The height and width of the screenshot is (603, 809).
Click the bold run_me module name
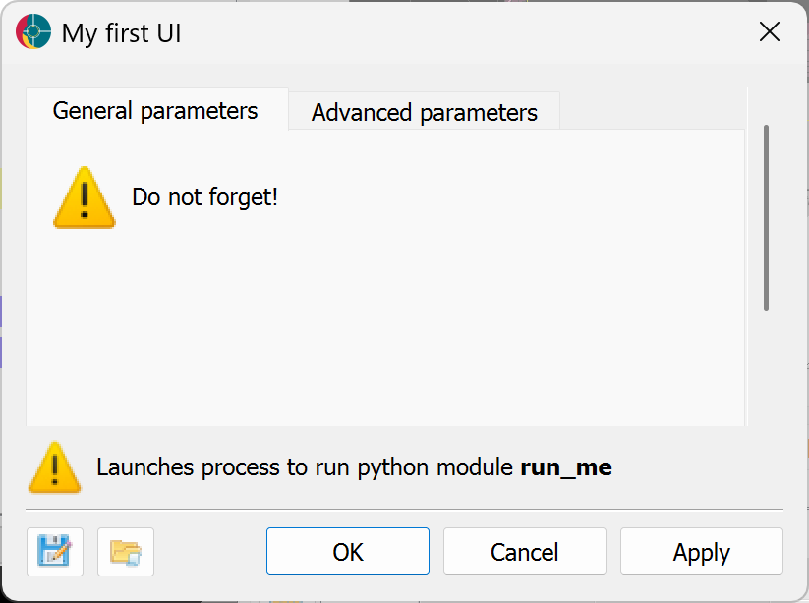pyautogui.click(x=566, y=468)
